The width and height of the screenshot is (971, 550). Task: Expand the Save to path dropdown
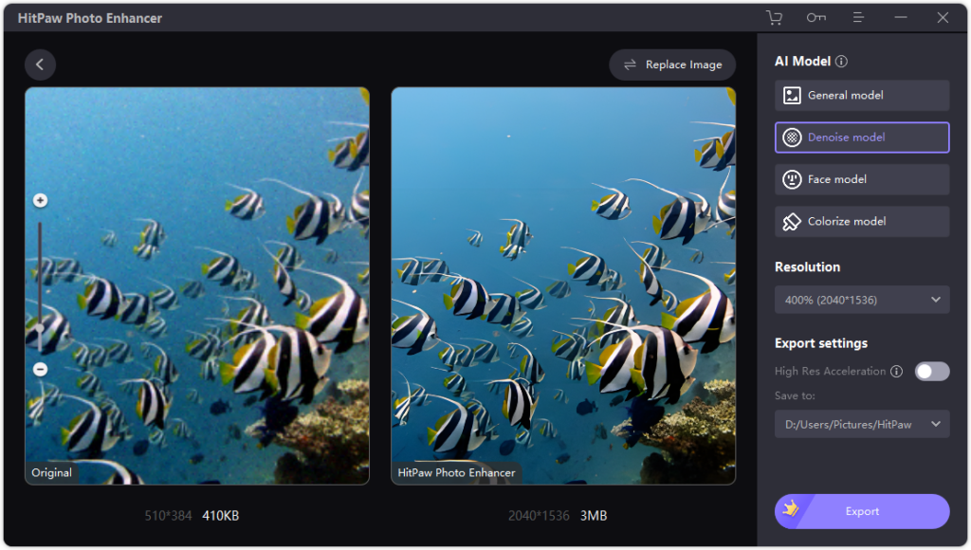861,424
